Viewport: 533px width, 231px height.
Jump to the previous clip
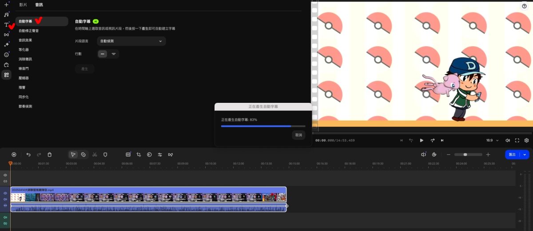(402, 140)
